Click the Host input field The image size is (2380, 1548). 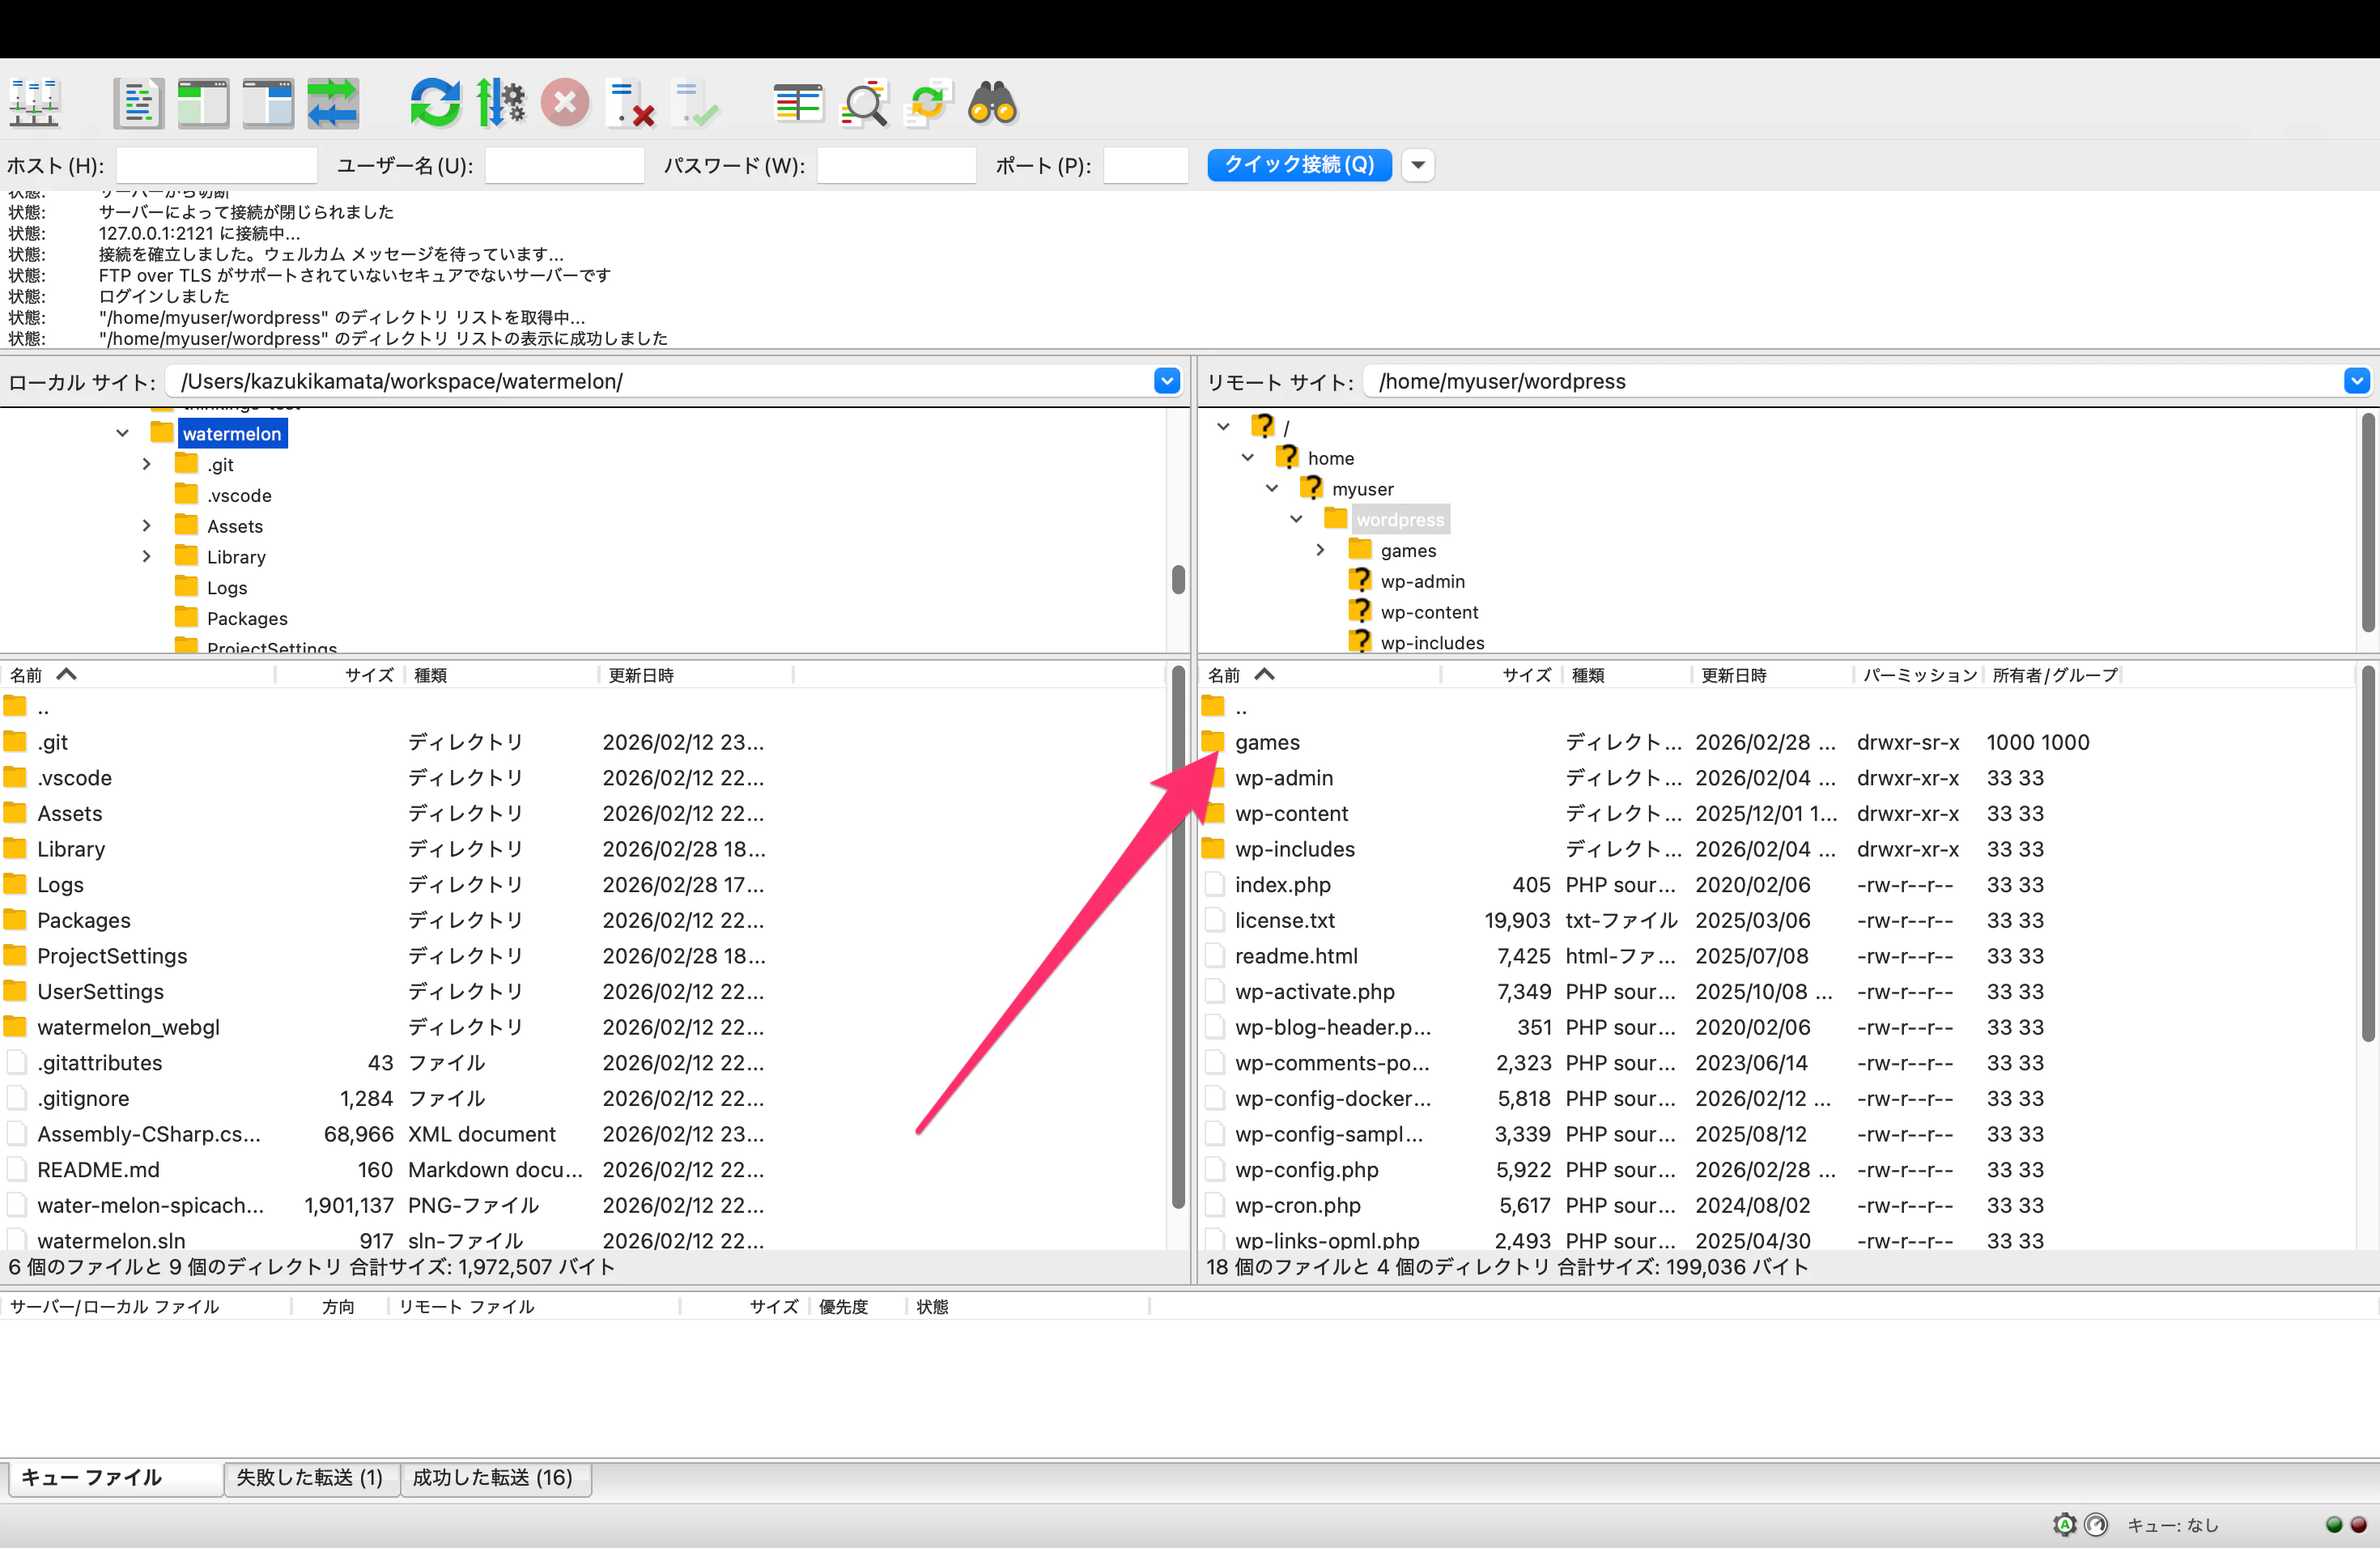(x=217, y=165)
